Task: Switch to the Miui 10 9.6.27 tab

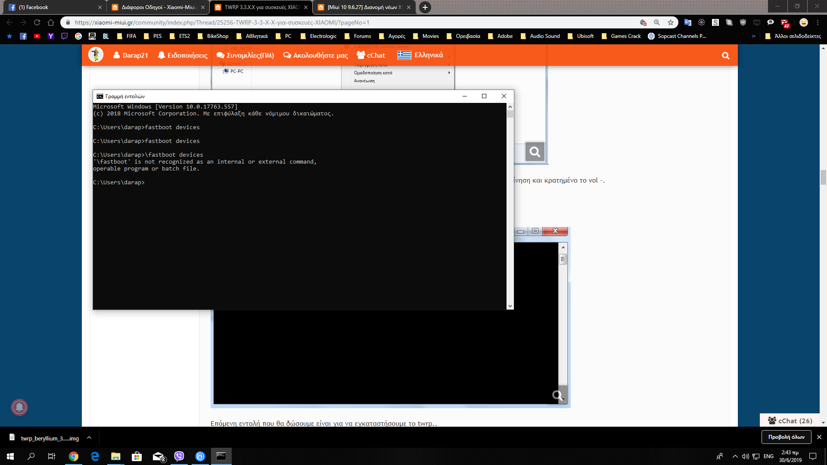Action: 364,7
